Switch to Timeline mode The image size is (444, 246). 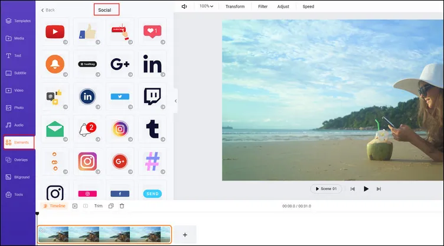pyautogui.click(x=54, y=206)
